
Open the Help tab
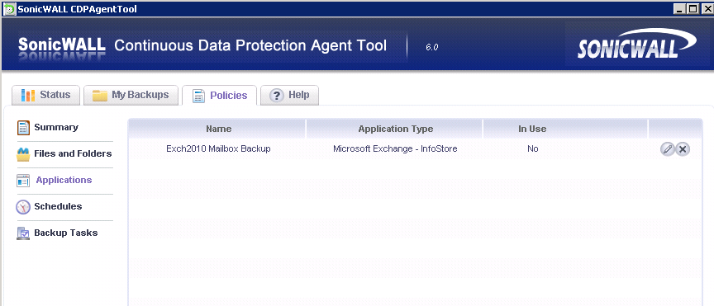[x=289, y=95]
